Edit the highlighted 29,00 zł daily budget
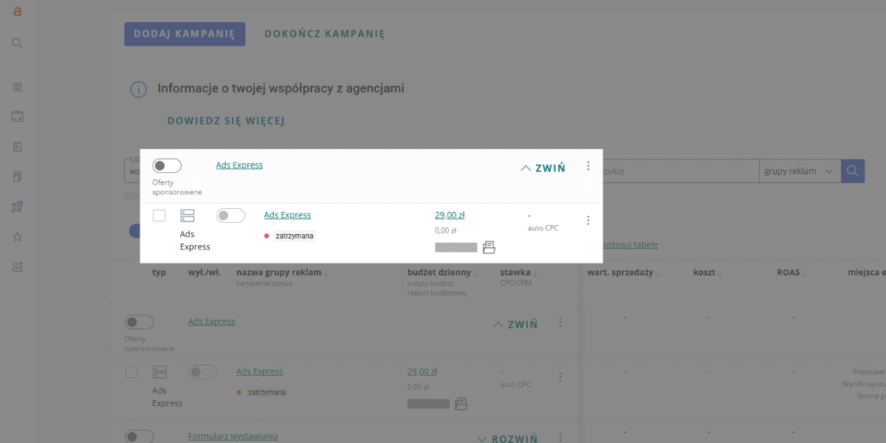 (x=450, y=215)
